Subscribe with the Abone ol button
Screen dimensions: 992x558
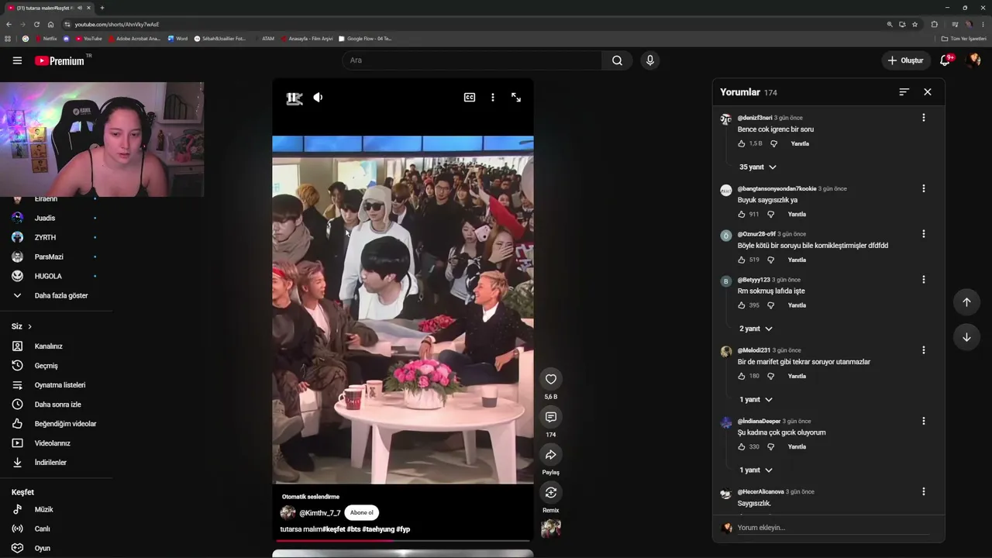click(x=361, y=512)
